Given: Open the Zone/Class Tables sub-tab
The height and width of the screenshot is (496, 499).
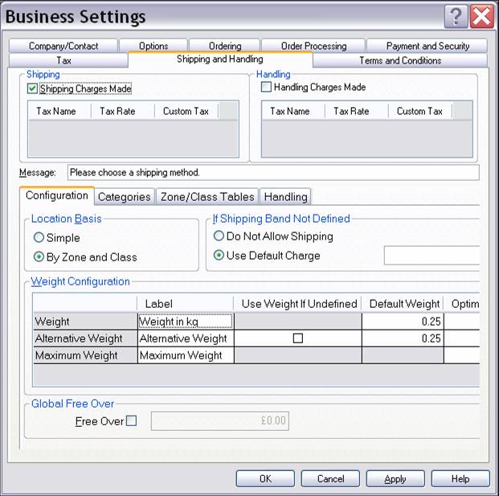Looking at the screenshot, I should coord(207,196).
